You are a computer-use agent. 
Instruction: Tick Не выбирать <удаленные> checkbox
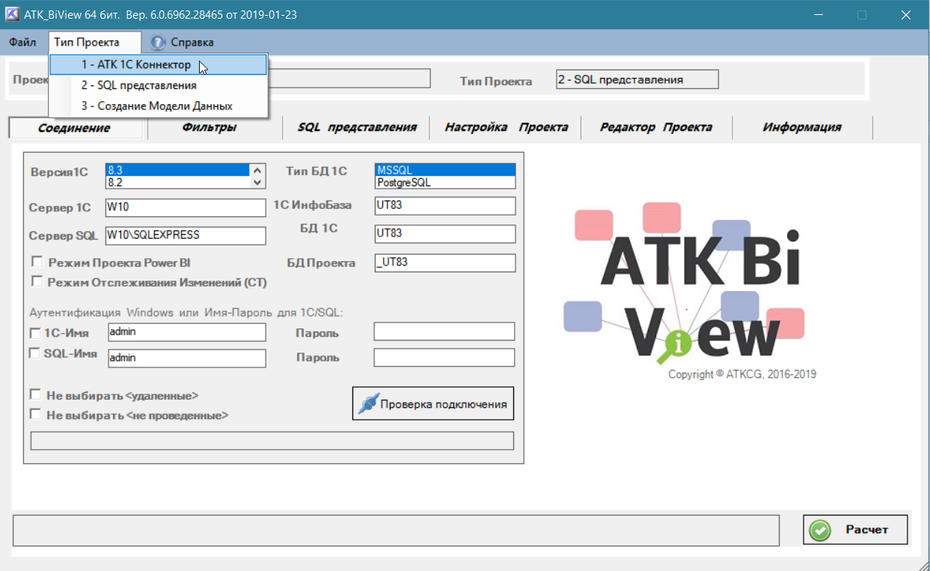click(35, 394)
